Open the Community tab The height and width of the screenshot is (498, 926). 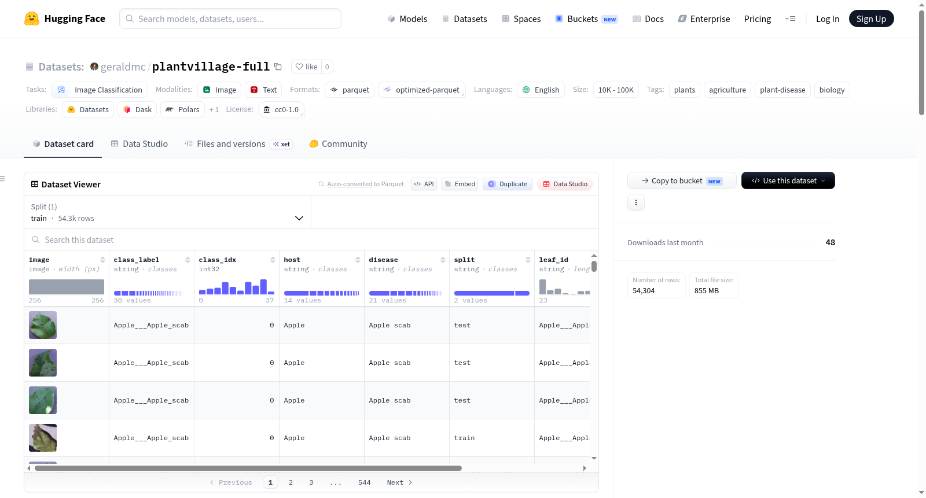pyautogui.click(x=339, y=144)
